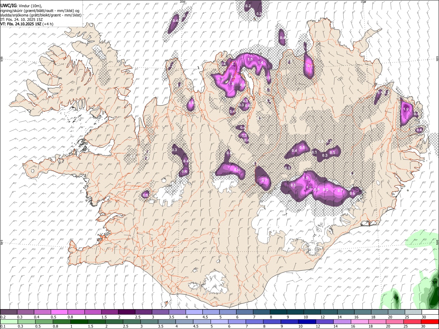This screenshot has width=439, height=329.
Task: Click the '15W' longitude label on the map's top edge
Action: [x=363, y=2]
